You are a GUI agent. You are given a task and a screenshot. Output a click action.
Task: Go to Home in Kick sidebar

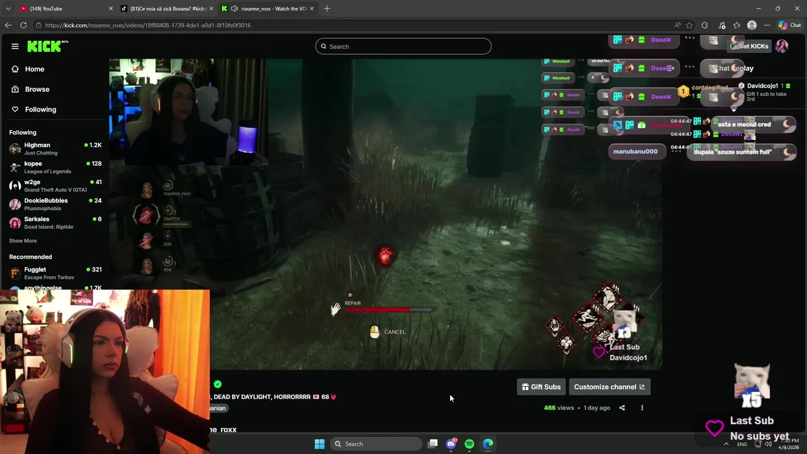pos(35,69)
